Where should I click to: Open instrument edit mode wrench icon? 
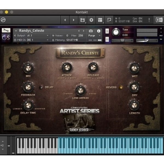pos(6,30)
